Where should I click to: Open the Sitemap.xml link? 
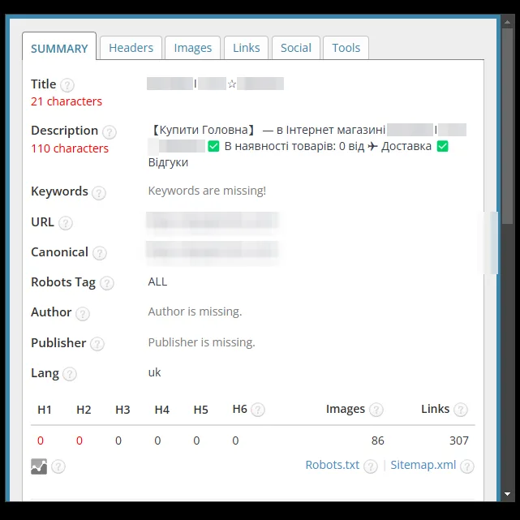click(x=423, y=465)
